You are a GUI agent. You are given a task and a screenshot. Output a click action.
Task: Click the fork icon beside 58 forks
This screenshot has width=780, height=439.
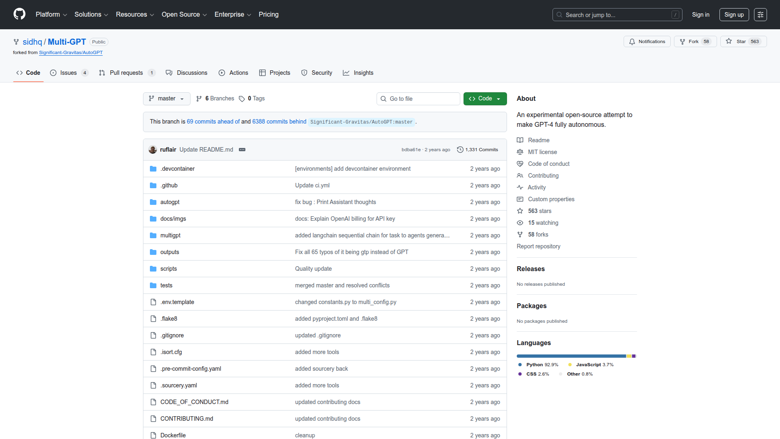(x=520, y=235)
